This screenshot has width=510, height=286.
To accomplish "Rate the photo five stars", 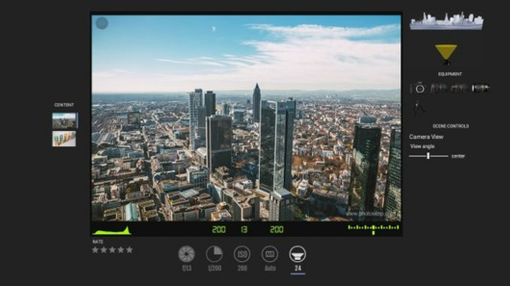I will click(129, 250).
